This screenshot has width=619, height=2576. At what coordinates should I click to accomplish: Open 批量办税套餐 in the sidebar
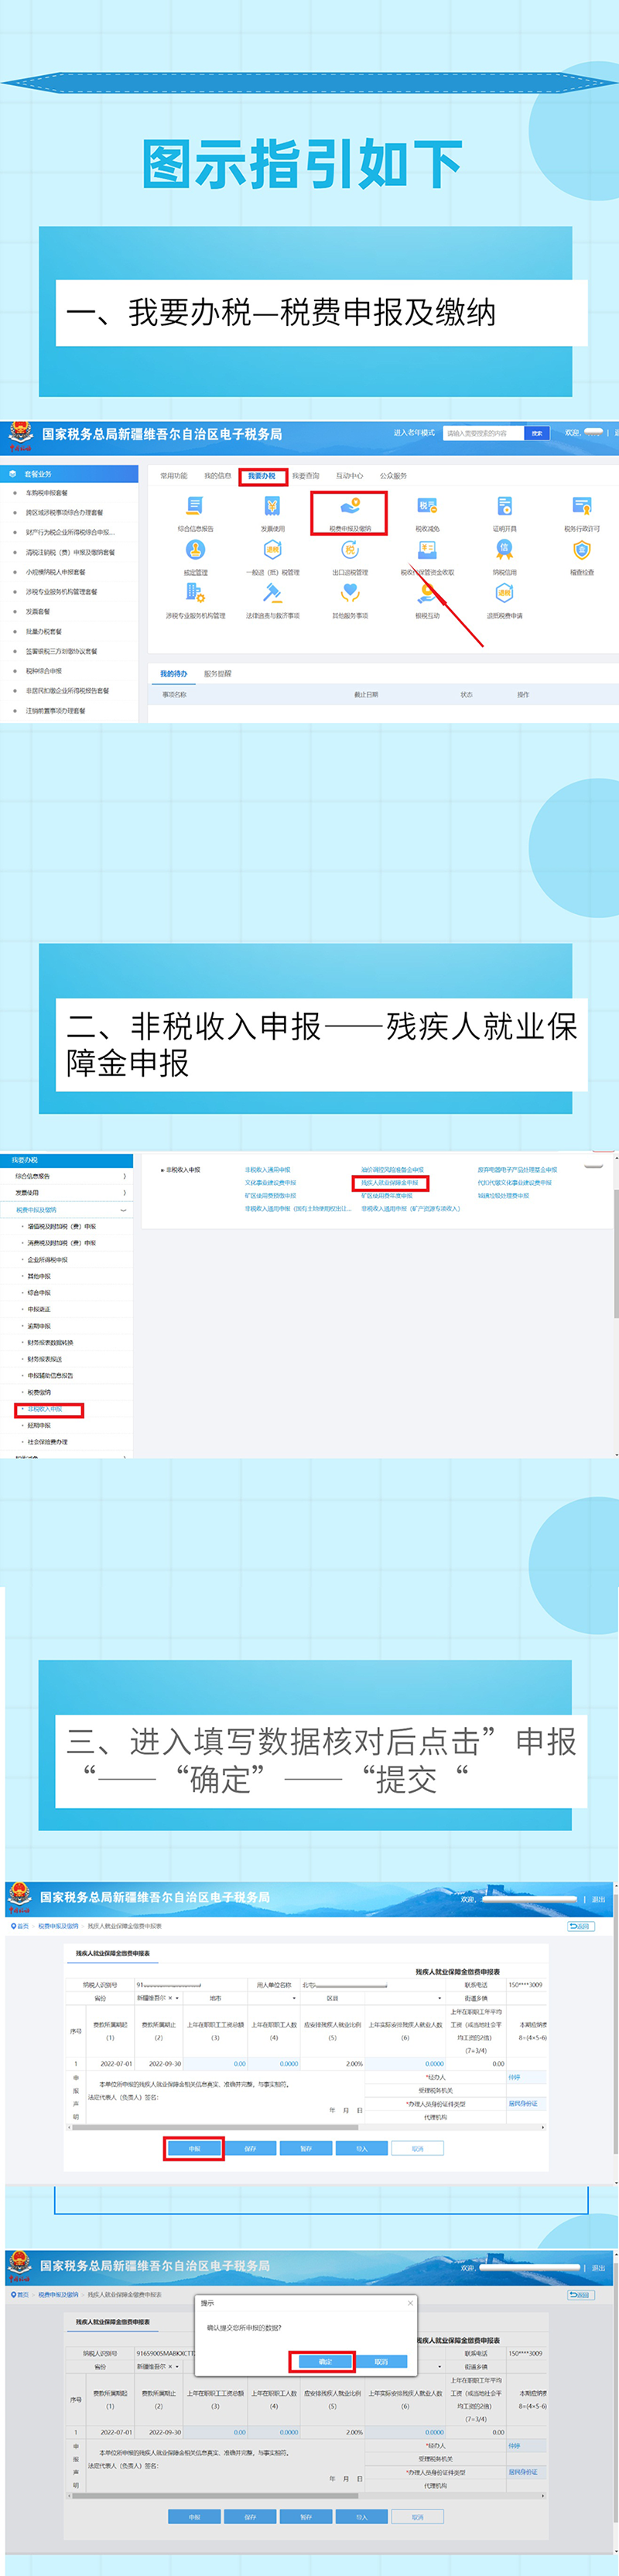[x=44, y=631]
